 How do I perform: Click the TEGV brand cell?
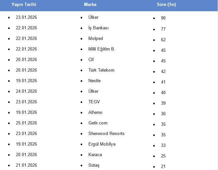pos(94,102)
